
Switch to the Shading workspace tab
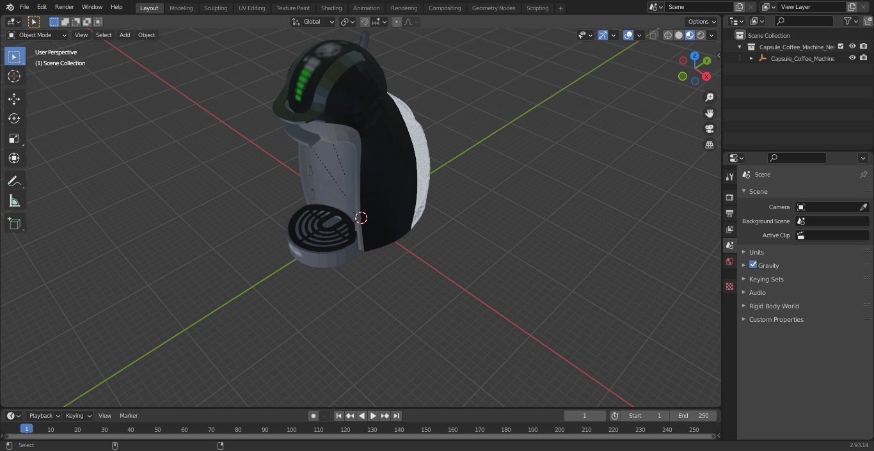[331, 8]
